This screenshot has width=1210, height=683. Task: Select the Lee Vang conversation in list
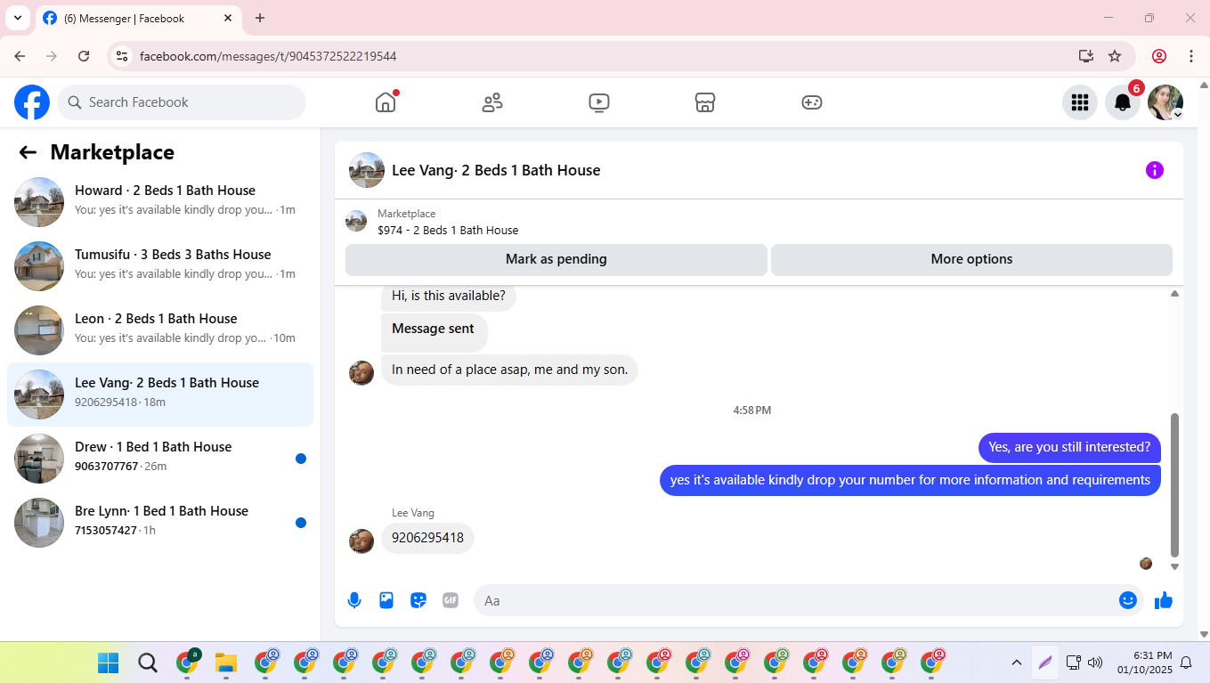(x=160, y=394)
